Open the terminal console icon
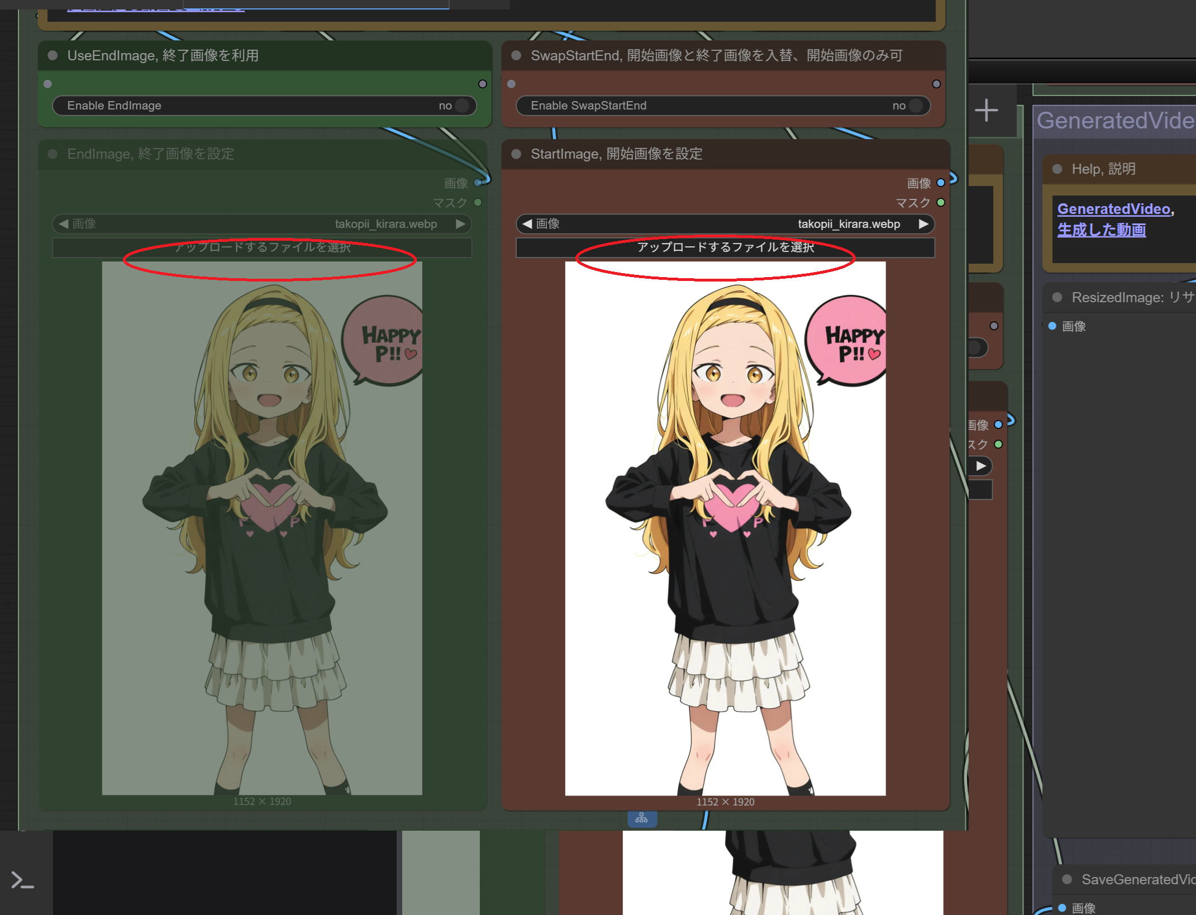1196x915 pixels. click(x=23, y=880)
